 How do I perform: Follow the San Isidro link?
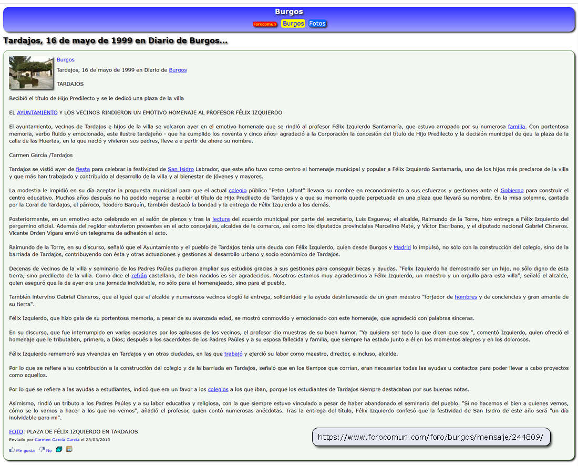tap(181, 169)
